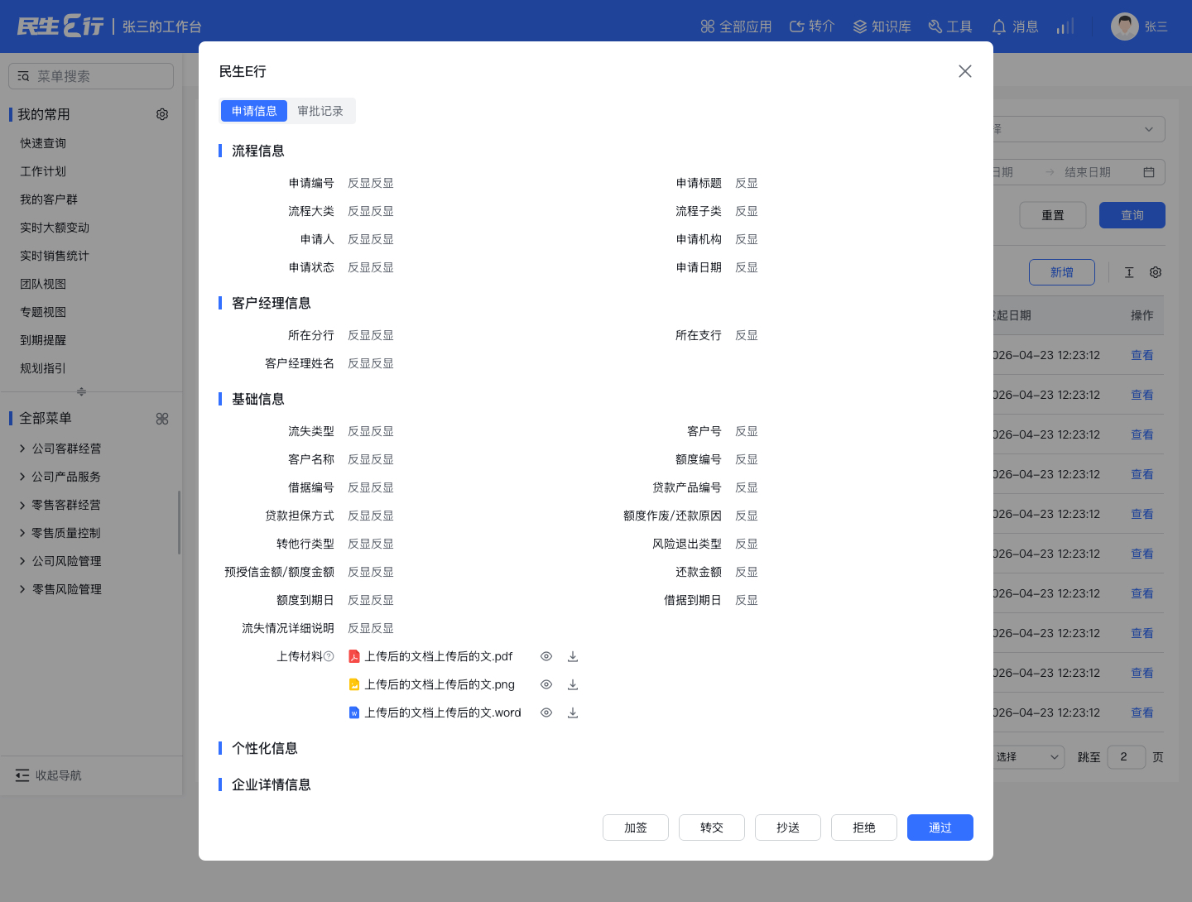Click the 转交 button
The width and height of the screenshot is (1192, 902).
click(712, 828)
